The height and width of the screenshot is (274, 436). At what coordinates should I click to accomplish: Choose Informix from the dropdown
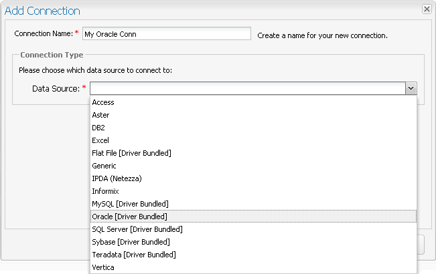point(105,191)
